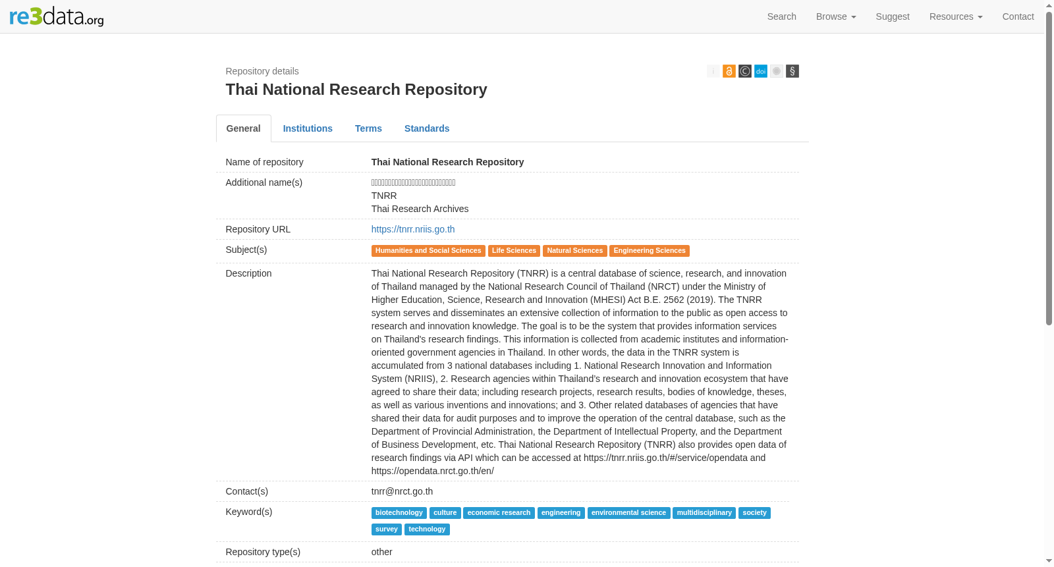Click the 'Contact(s)' field label
The image size is (1054, 567).
coord(247,491)
